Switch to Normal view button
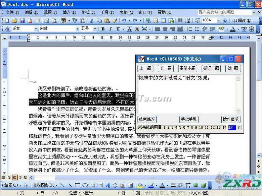This screenshot has width=262, height=196. 3,178
